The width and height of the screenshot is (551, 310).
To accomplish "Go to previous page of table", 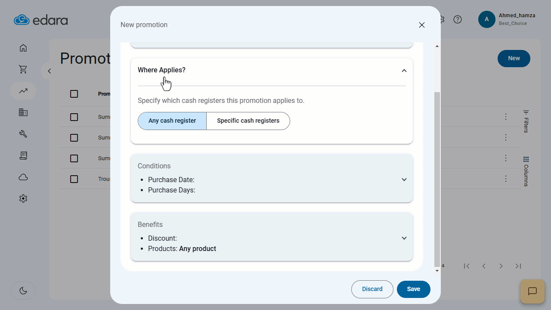I will coord(484,266).
